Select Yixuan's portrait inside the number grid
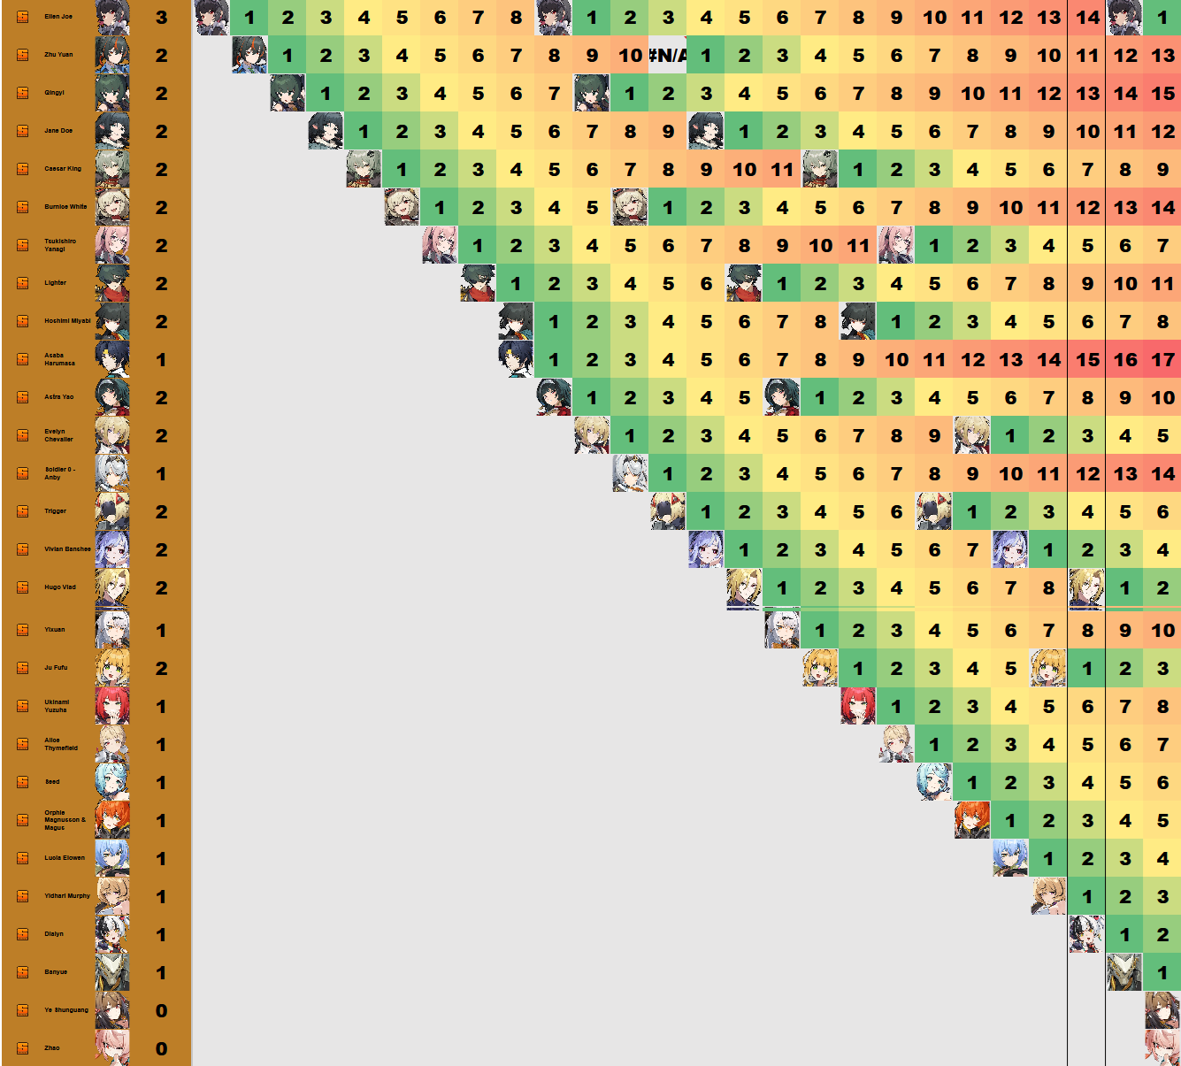1181x1066 pixels. point(782,630)
